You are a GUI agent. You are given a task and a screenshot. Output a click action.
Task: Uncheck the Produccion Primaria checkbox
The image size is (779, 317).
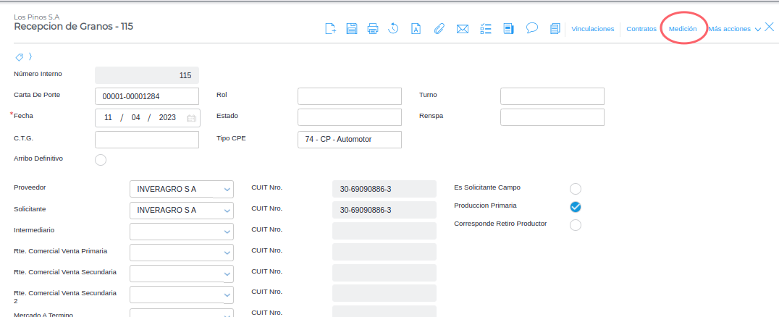coord(576,207)
